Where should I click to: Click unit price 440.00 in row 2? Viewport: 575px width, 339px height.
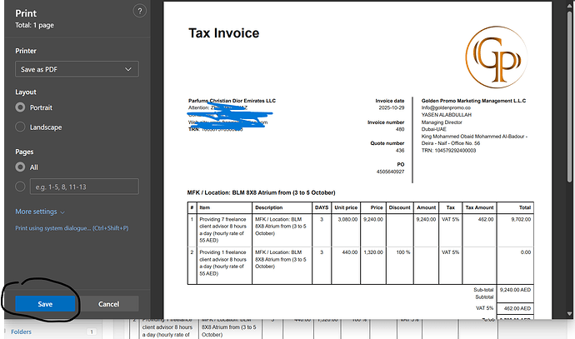[x=350, y=252]
